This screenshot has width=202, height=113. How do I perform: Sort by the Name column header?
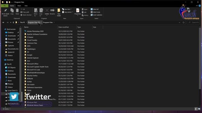(26, 27)
